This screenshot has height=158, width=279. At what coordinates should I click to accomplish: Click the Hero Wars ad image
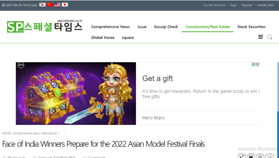tap(76, 93)
